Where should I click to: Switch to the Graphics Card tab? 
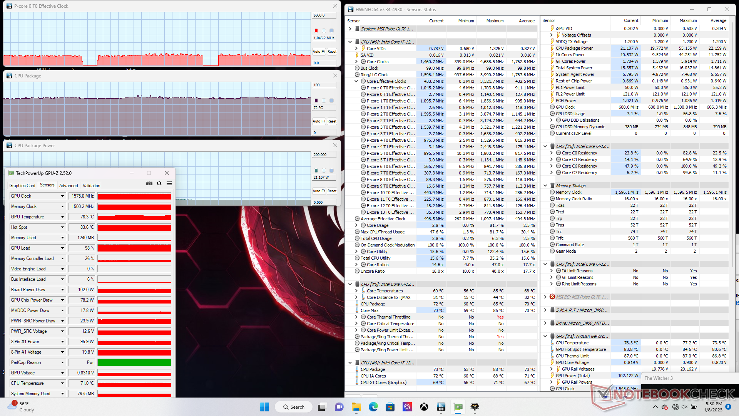[x=22, y=185]
